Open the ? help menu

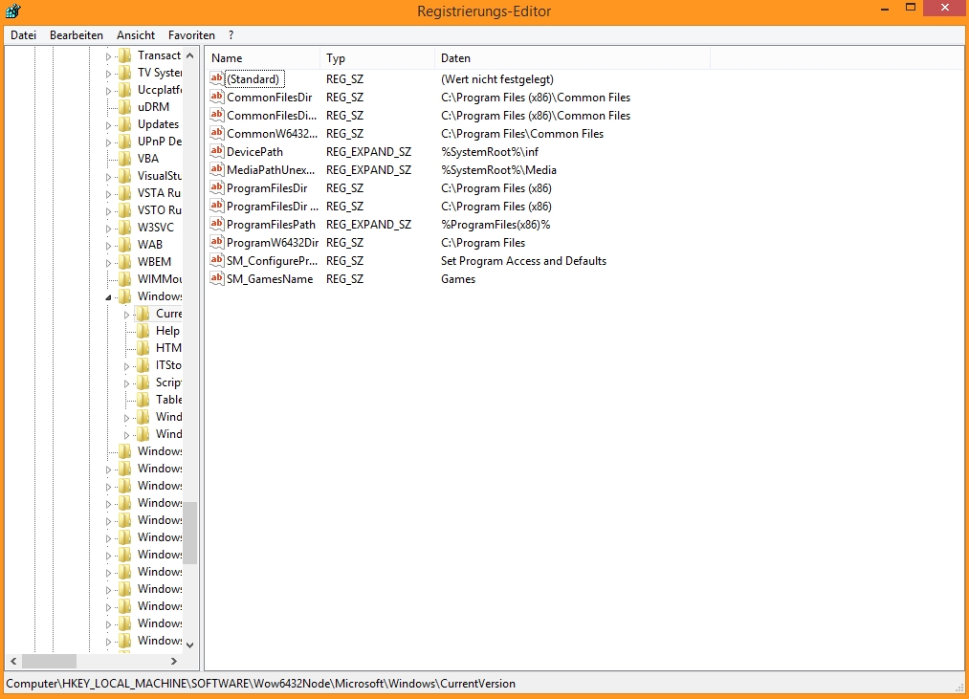231,35
